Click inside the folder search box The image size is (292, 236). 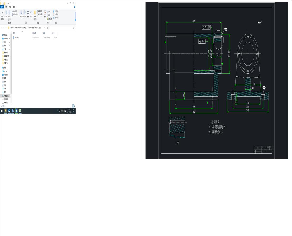point(62,28)
